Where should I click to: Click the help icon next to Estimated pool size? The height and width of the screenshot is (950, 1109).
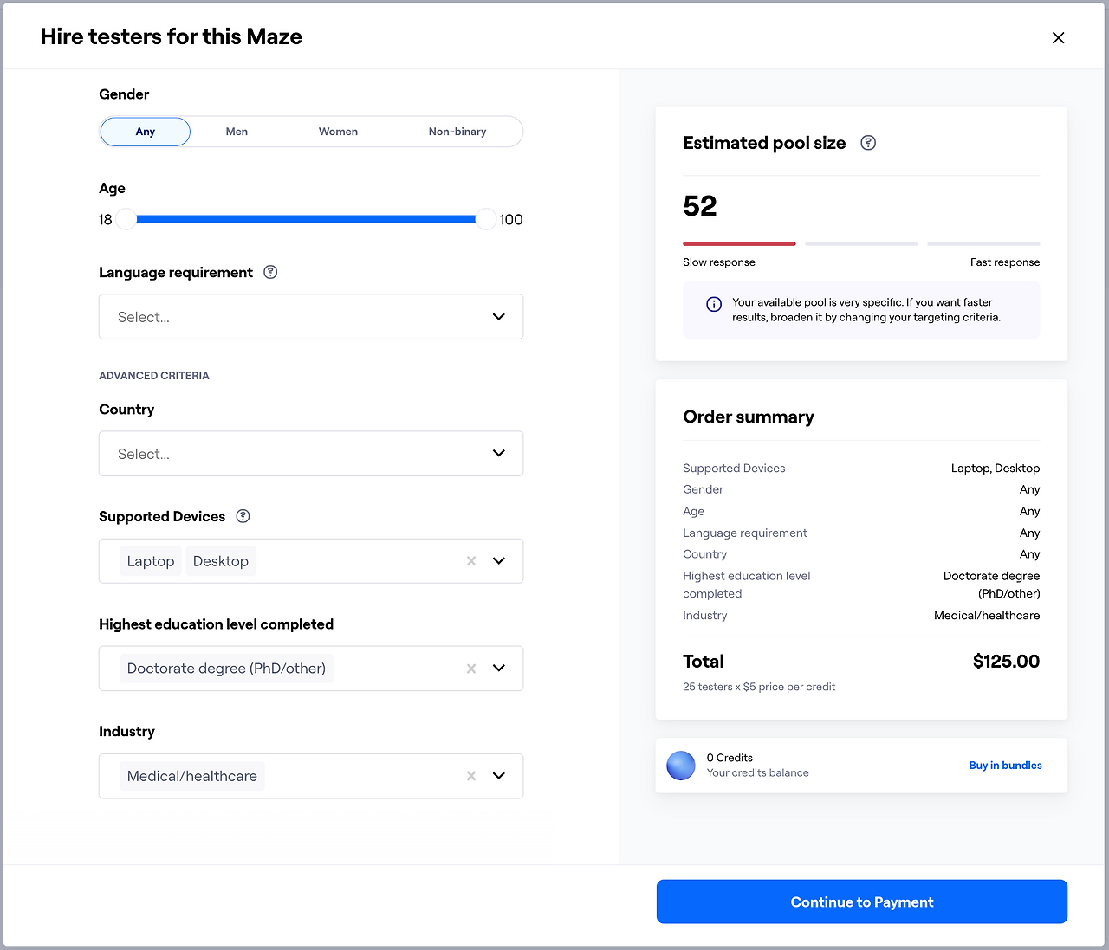(868, 143)
